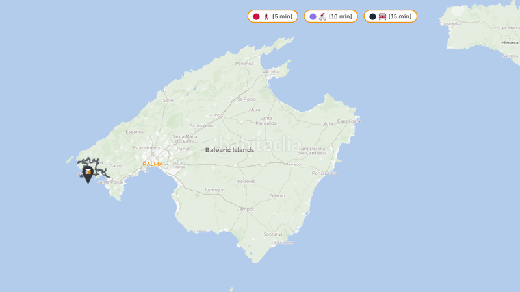Click the red color dot
Image resolution: width=520 pixels, height=292 pixels.
[256, 17]
